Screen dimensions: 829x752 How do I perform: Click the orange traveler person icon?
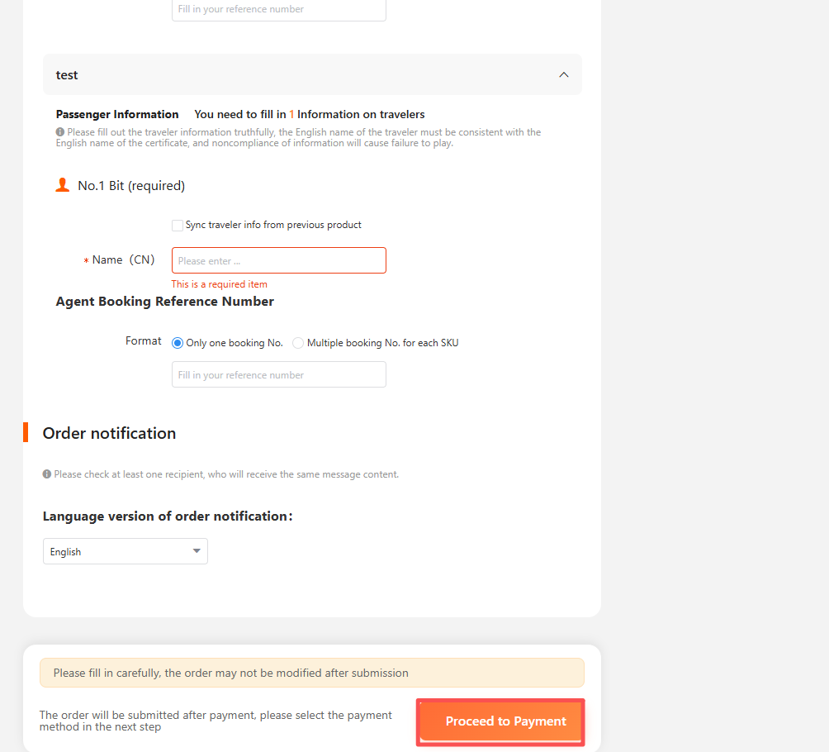coord(63,185)
